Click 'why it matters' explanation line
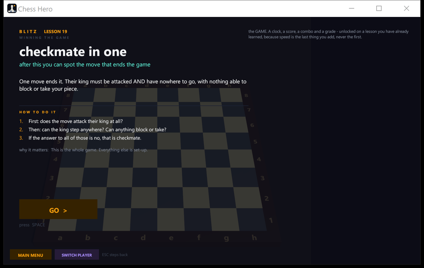The width and height of the screenshot is (424, 268). pyautogui.click(x=83, y=150)
